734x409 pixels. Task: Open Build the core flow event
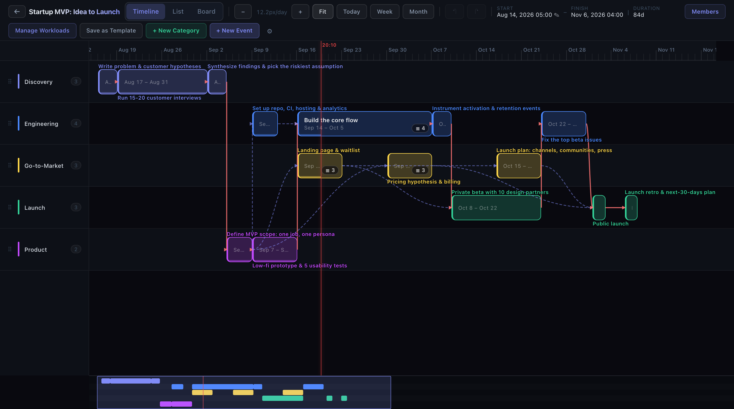[x=365, y=124]
